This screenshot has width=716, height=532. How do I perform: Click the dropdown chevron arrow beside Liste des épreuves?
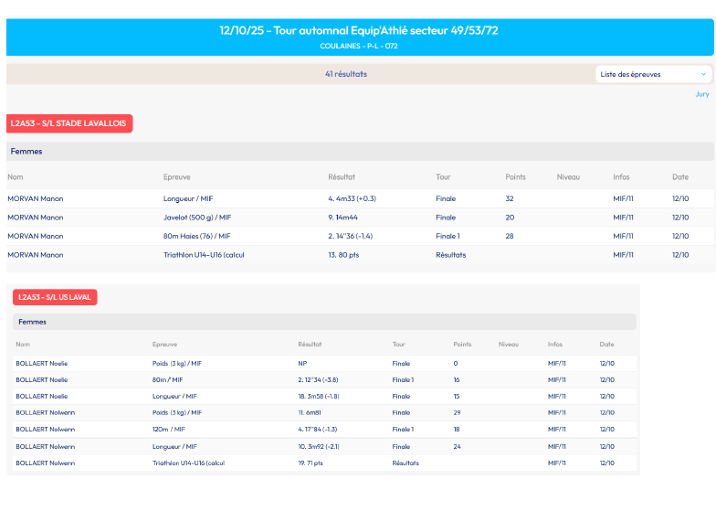point(703,74)
